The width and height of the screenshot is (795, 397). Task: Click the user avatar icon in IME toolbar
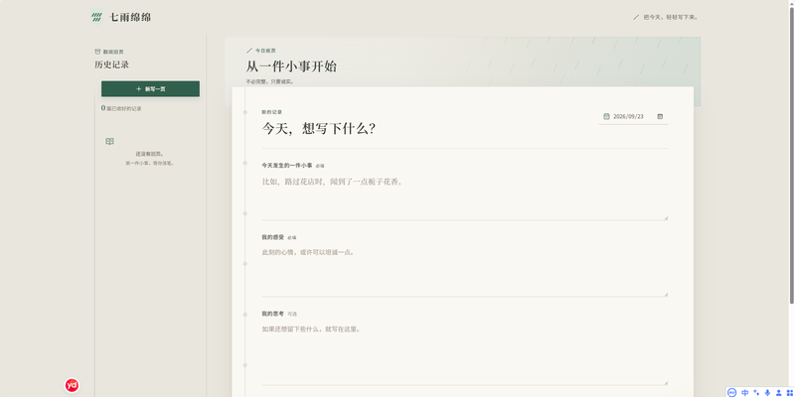779,392
